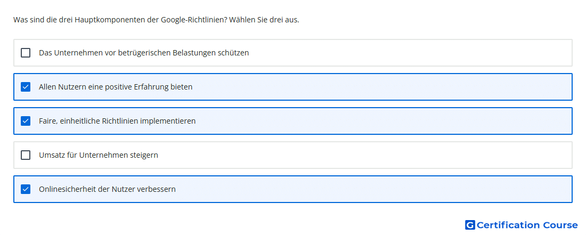Open the 'Certification Course' link text
The width and height of the screenshot is (586, 235).
(527, 225)
